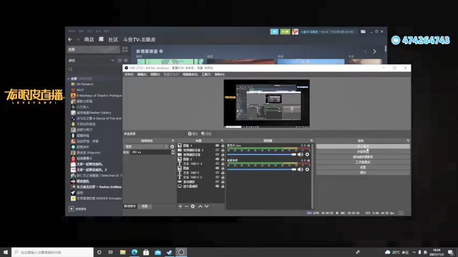This screenshot has width=458, height=257.
Task: Move the selected source up
Action: (200, 206)
